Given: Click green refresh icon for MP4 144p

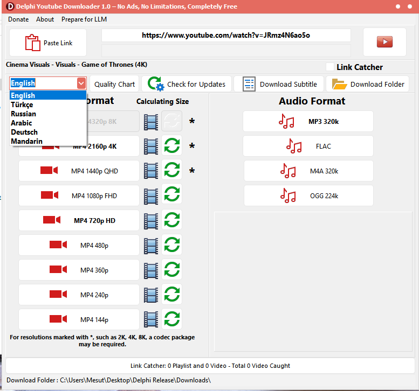Looking at the screenshot, I should tap(172, 319).
